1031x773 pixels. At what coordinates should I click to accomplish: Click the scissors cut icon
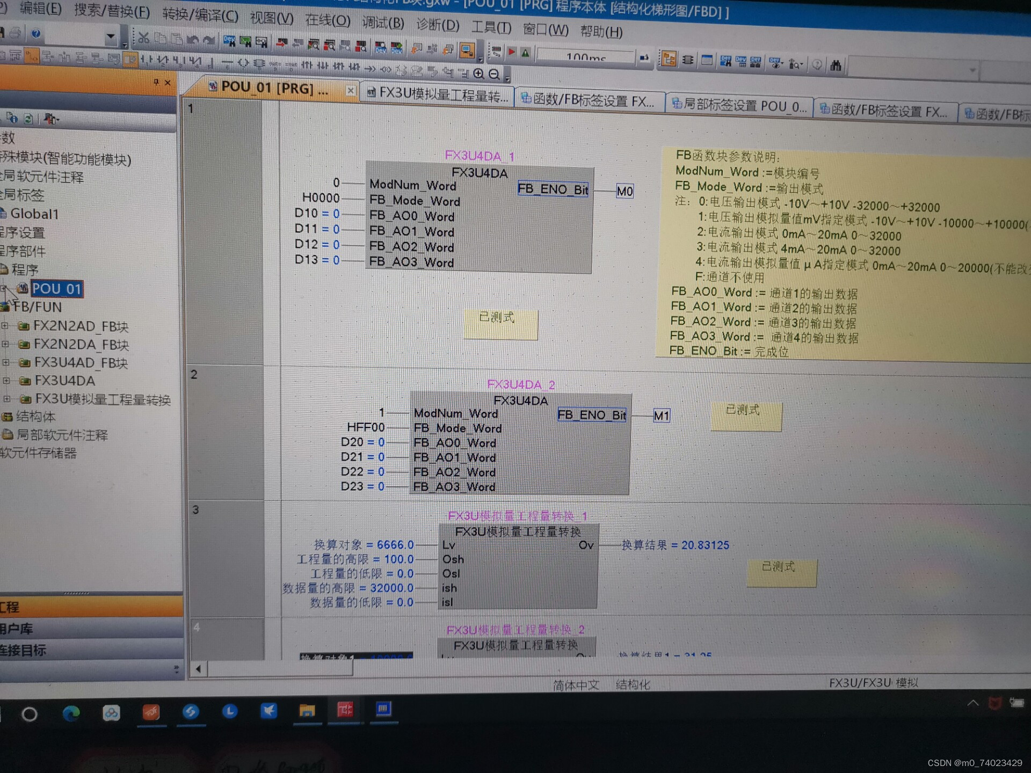point(143,38)
